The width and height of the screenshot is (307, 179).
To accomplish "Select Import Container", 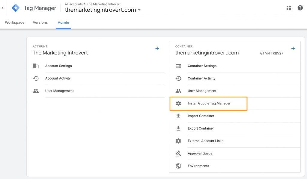I will coord(201,116).
